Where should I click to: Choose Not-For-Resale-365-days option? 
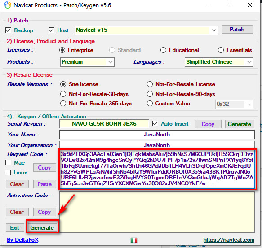tap(63, 104)
